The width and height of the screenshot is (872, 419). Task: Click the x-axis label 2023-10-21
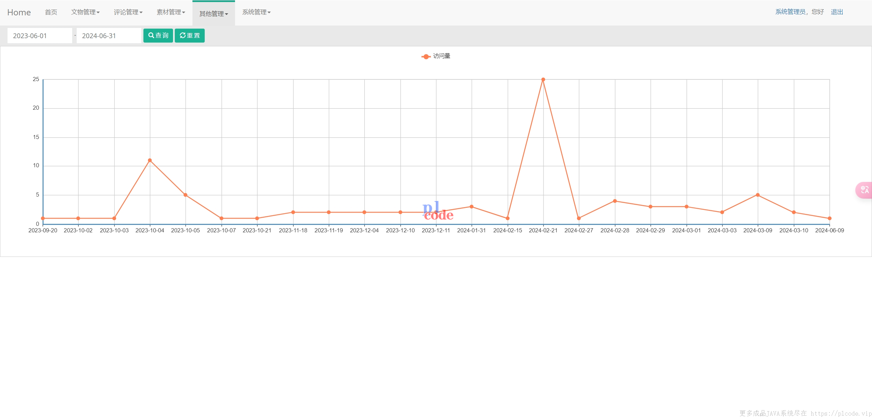[257, 230]
